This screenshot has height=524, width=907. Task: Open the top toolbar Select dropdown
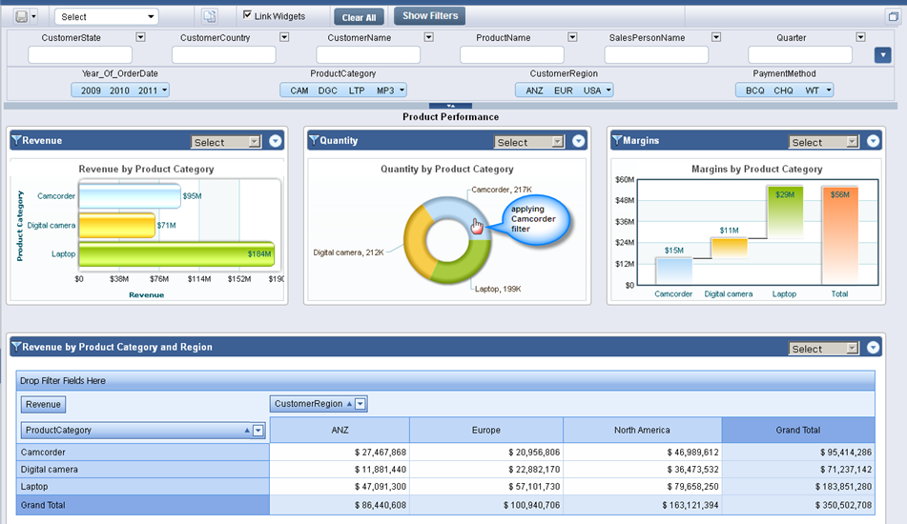pyautogui.click(x=106, y=16)
